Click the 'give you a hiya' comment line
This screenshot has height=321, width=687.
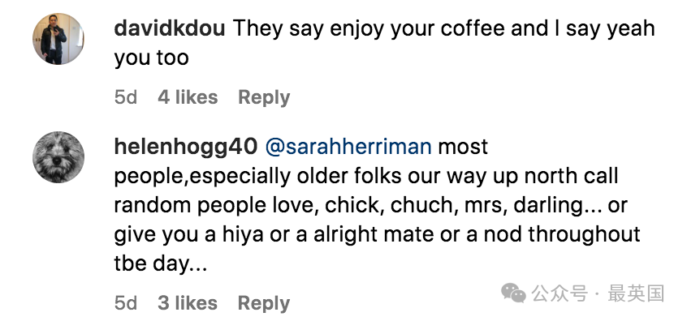tap(377, 235)
